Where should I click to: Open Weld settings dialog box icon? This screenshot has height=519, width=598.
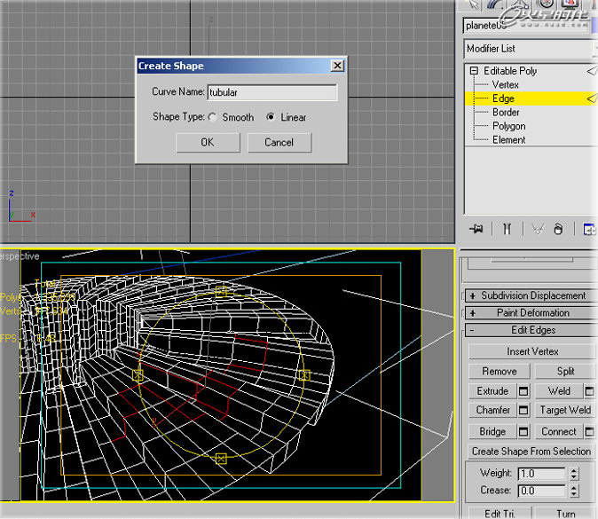589,391
